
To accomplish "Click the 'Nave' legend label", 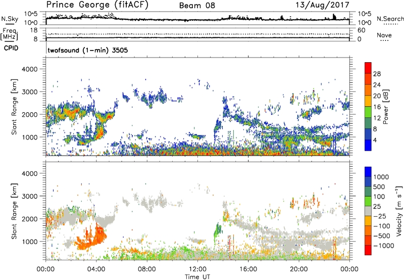I will pyautogui.click(x=384, y=35).
